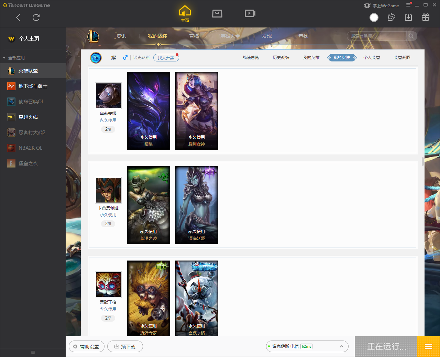Go back with the left arrow icon
Image resolution: width=440 pixels, height=357 pixels.
[18, 18]
